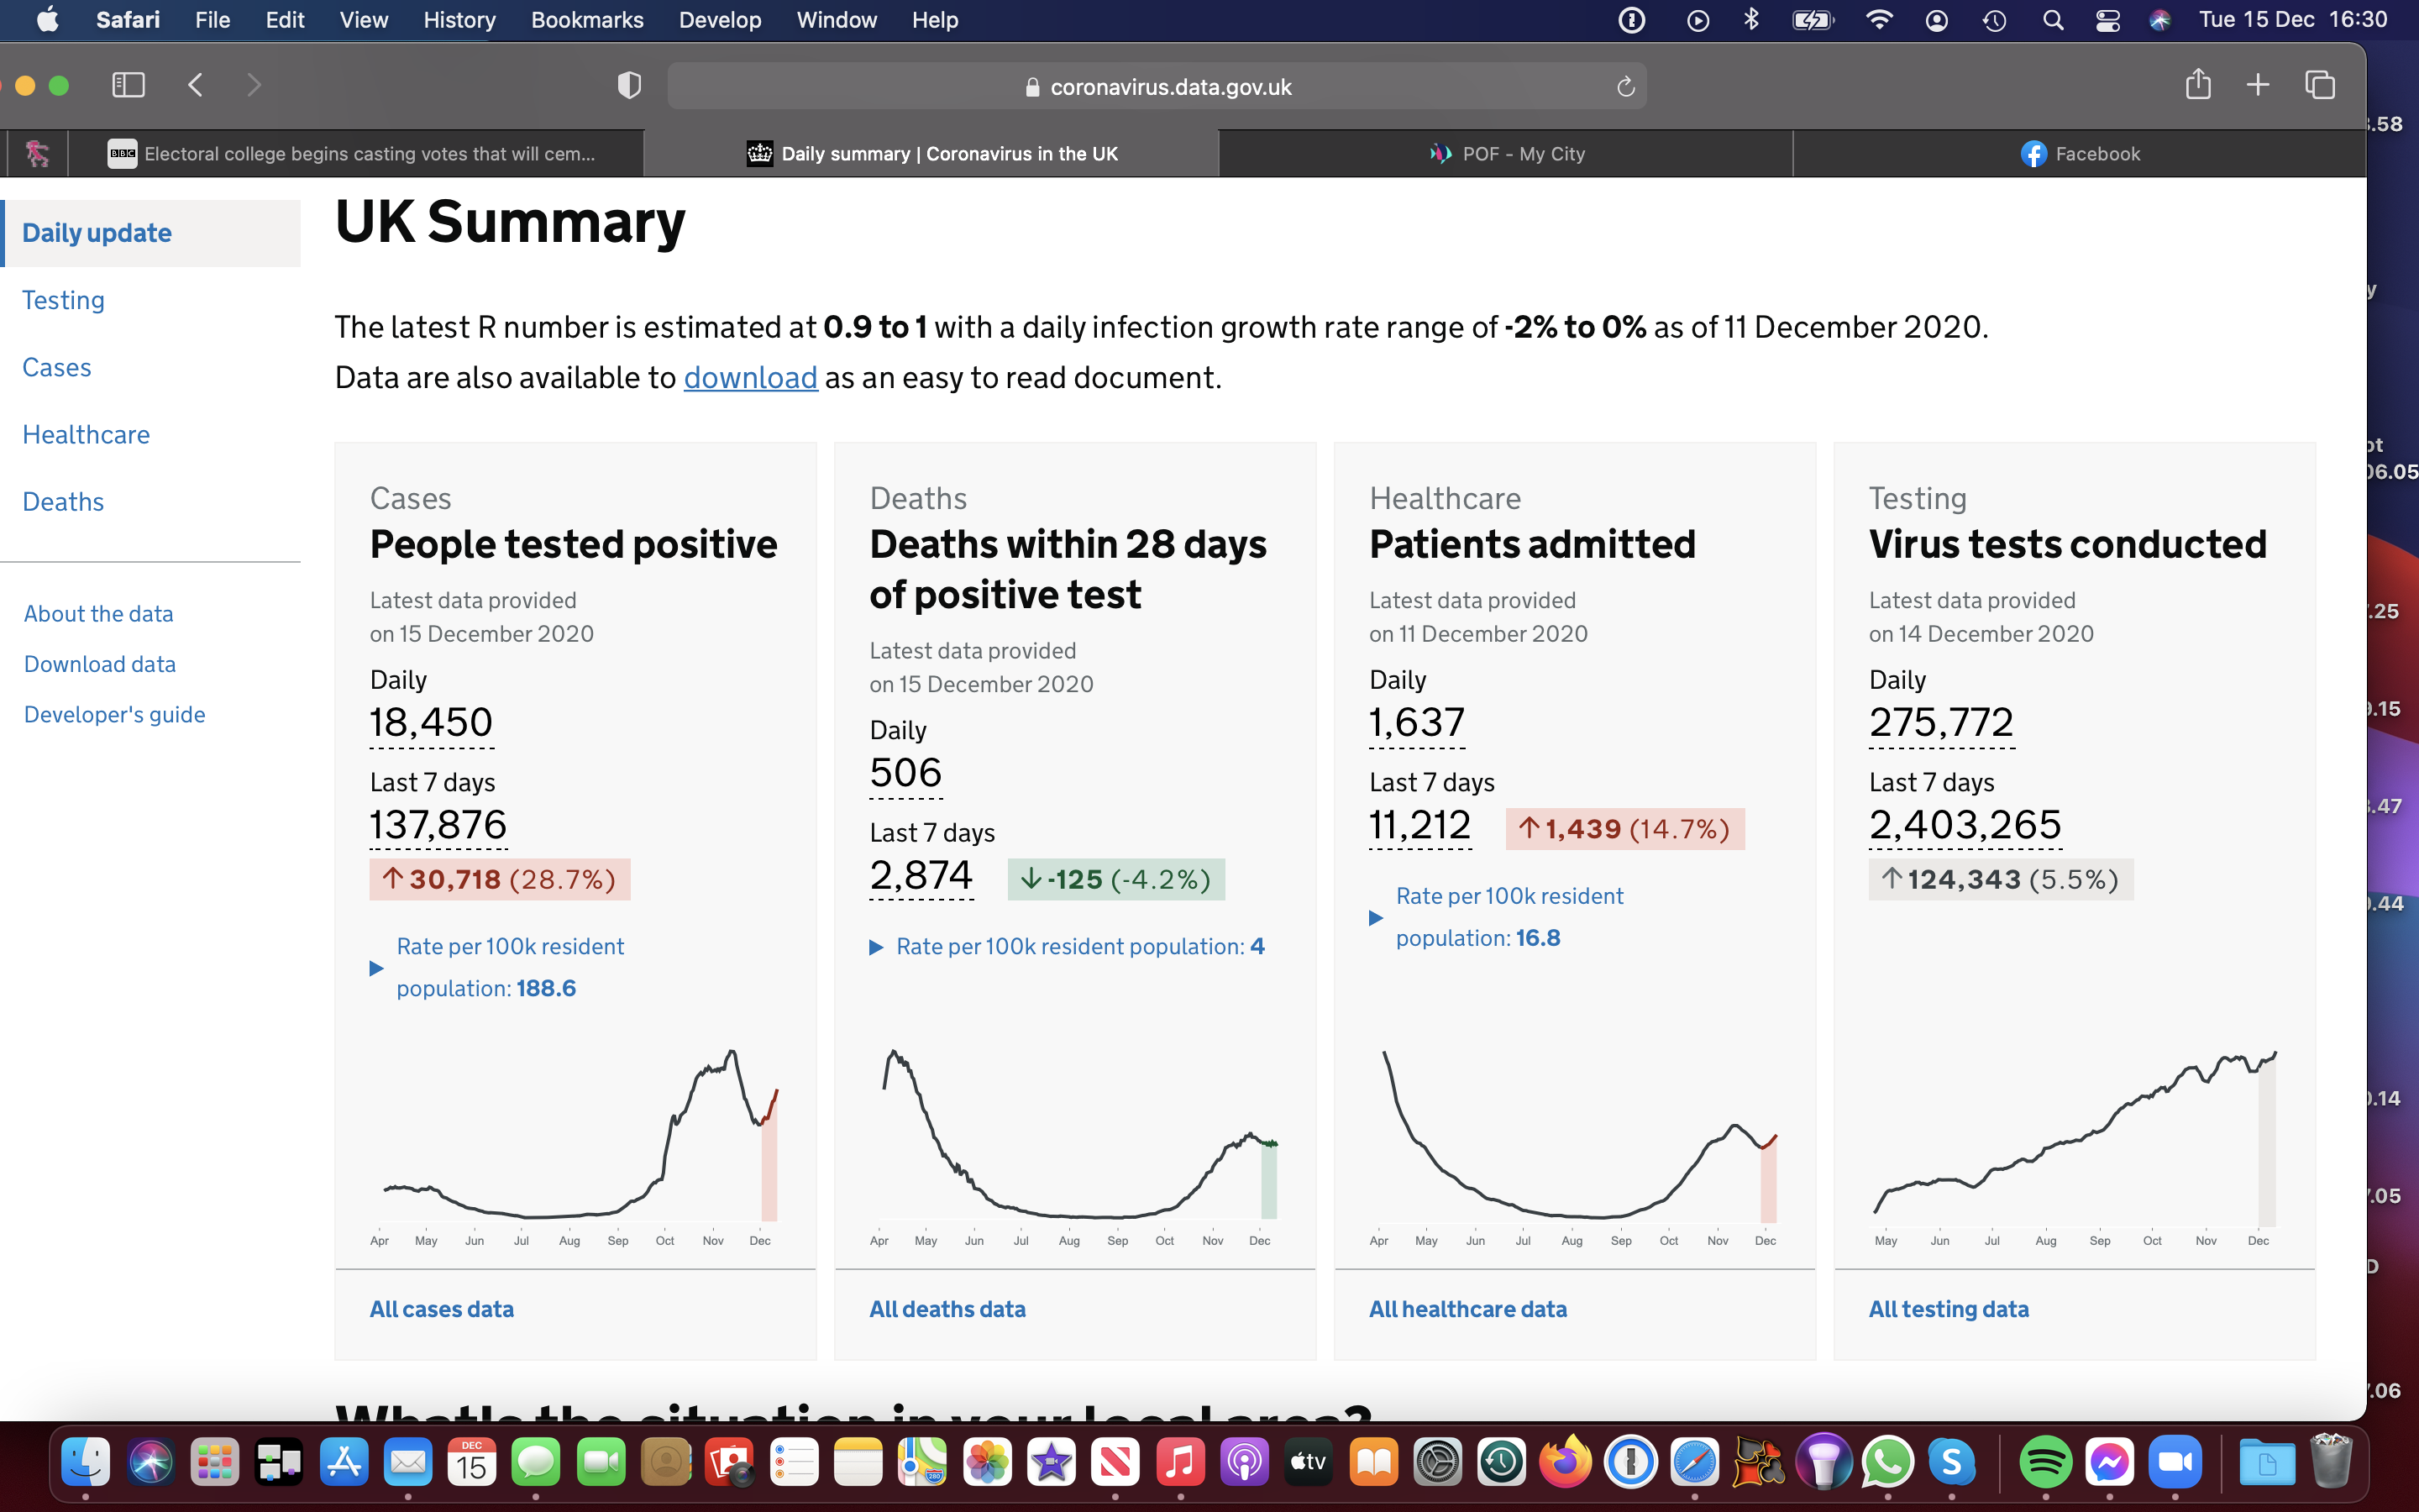
Task: Open the Spotlight search icon
Action: click(x=2052, y=20)
